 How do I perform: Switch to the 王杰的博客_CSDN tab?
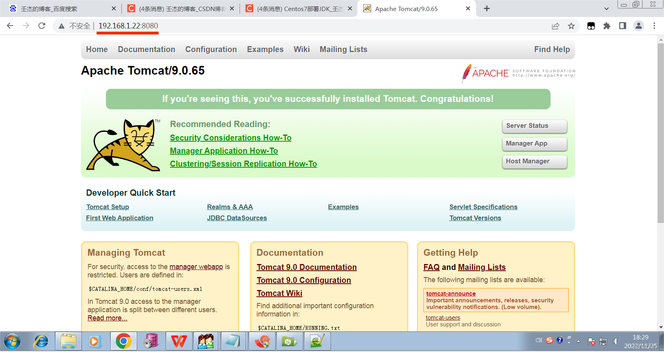pos(180,9)
